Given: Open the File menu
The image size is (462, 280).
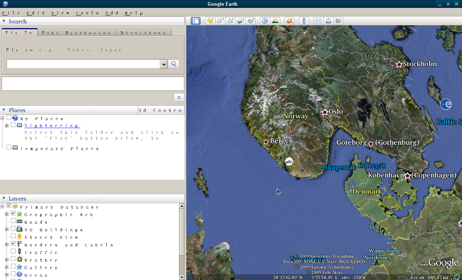Looking at the screenshot, I should [11, 13].
